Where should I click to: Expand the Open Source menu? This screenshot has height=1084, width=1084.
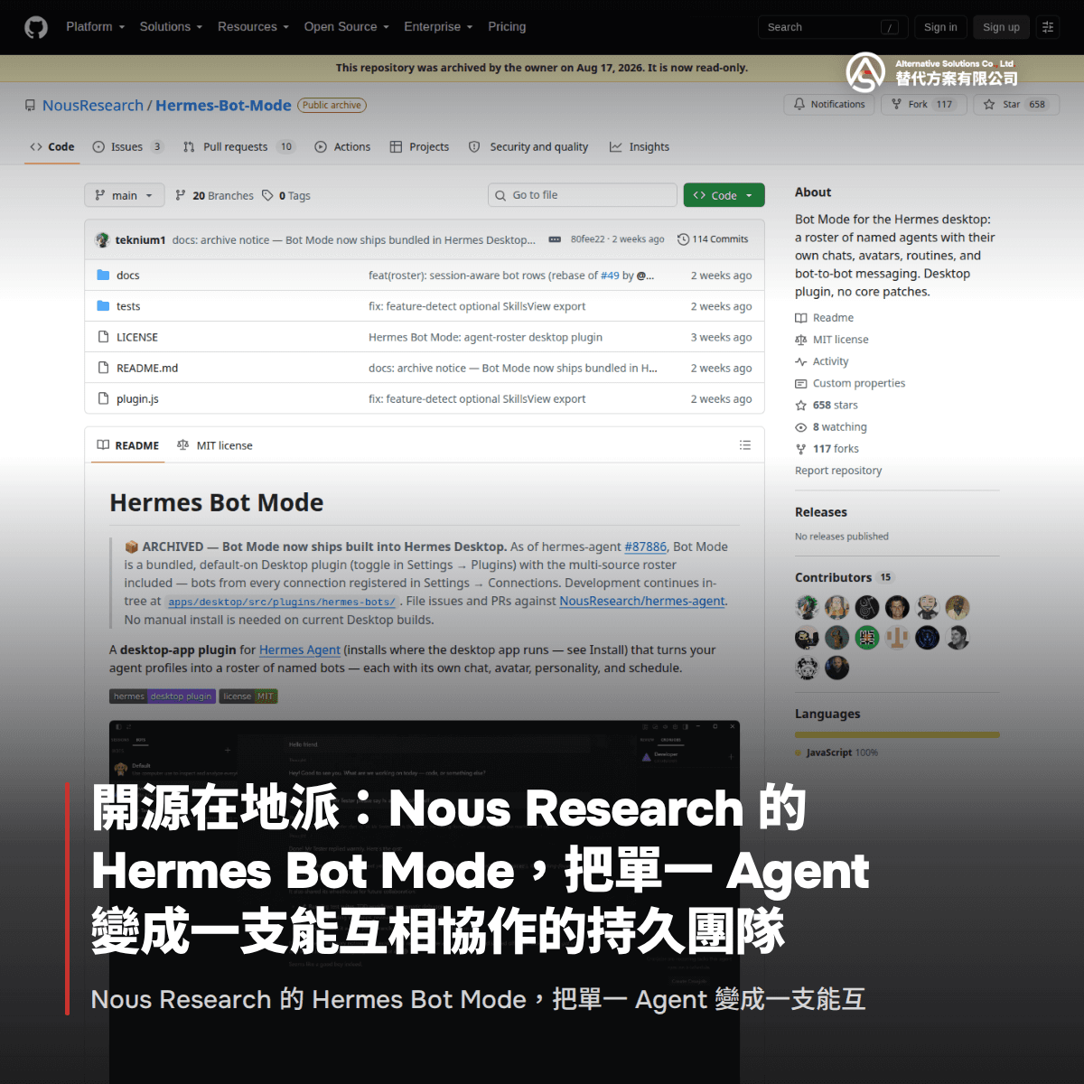[346, 27]
